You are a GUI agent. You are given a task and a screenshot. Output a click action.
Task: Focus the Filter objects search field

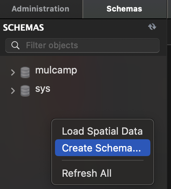[x=82, y=46]
